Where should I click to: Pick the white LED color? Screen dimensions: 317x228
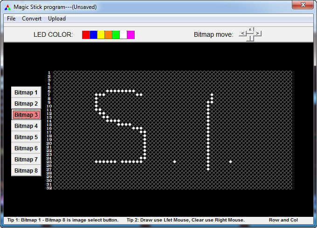[x=124, y=35]
